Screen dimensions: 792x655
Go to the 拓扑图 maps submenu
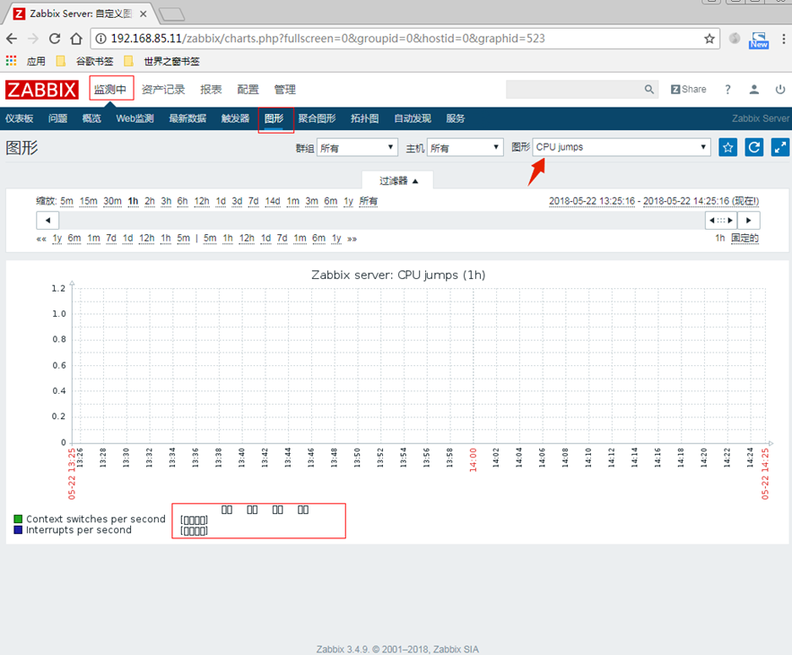[x=365, y=118]
